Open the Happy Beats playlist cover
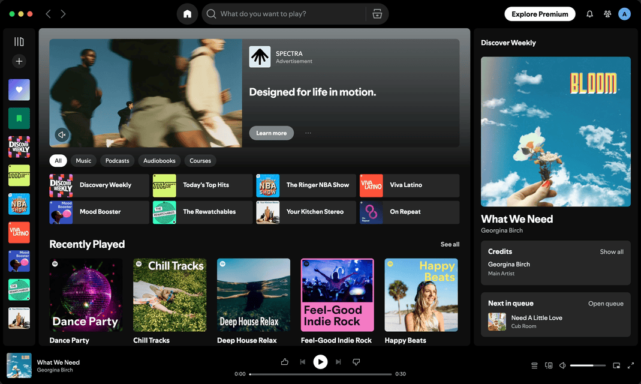Viewport: 641px width, 384px height. (x=421, y=295)
